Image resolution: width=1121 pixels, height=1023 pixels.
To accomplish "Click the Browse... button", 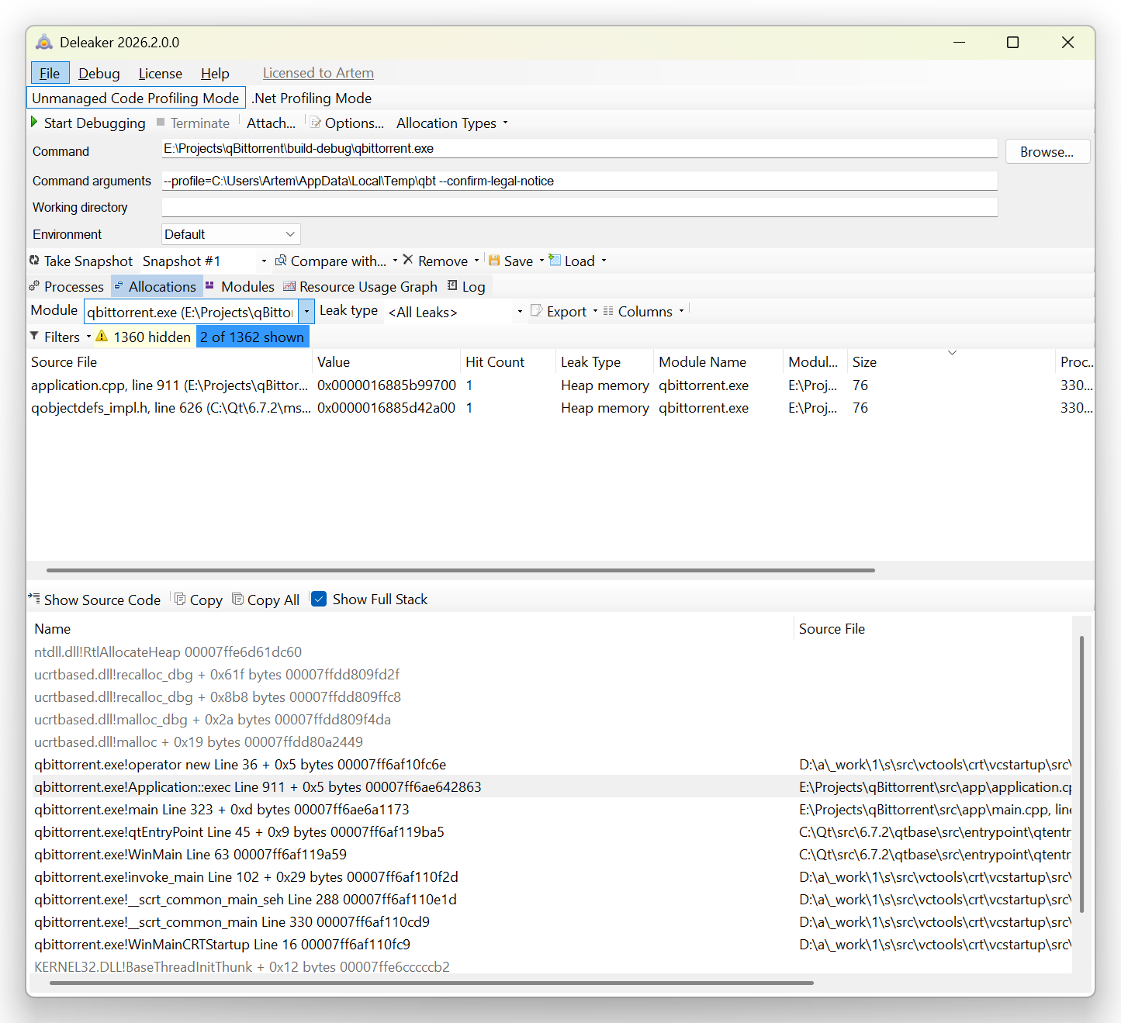I will pos(1047,152).
